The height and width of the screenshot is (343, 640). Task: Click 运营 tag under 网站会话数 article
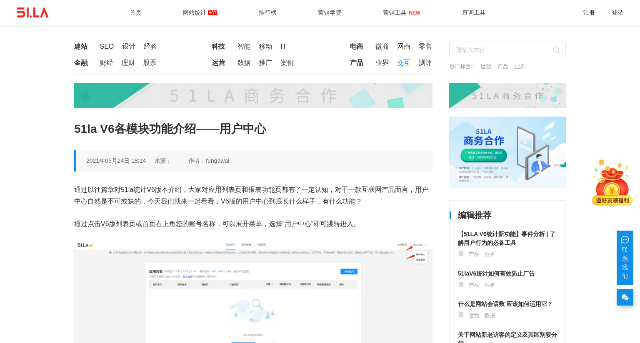click(x=474, y=315)
